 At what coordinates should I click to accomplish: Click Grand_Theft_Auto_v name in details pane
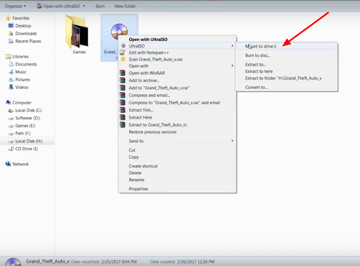click(48, 261)
